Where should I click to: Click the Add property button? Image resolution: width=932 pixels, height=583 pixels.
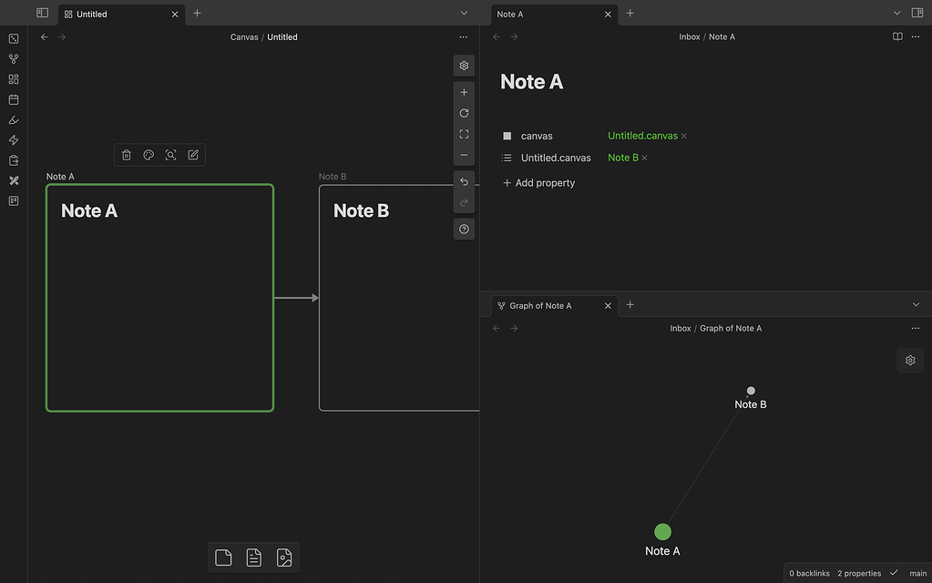tap(538, 182)
